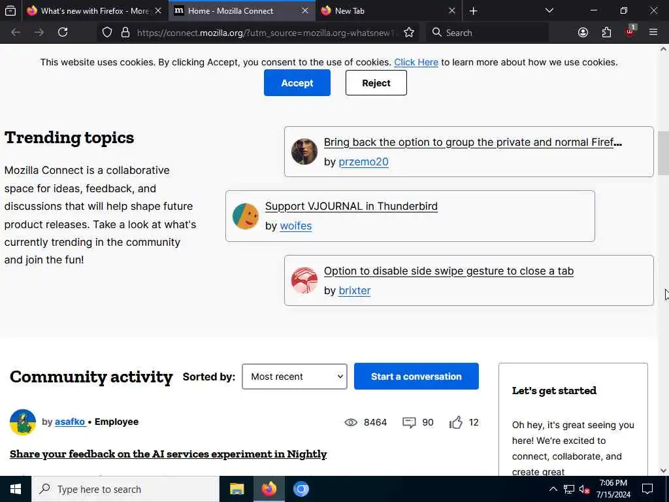Click the thumbs-up kudos icon
This screenshot has height=502, width=669.
pyautogui.click(x=455, y=422)
